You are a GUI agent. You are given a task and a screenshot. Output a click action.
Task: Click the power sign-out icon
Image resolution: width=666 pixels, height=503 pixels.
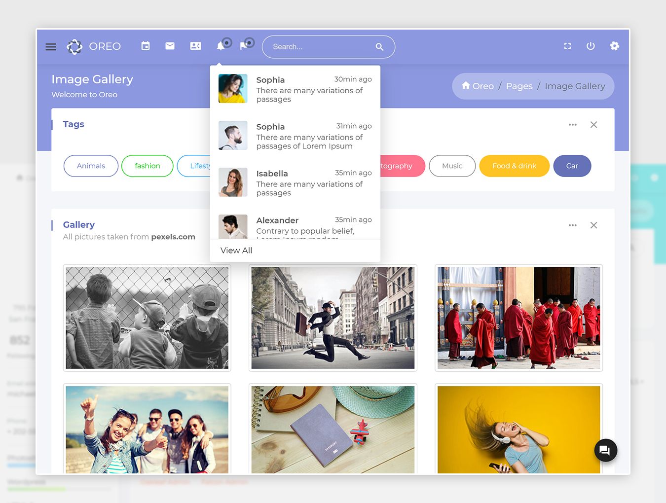(x=591, y=46)
